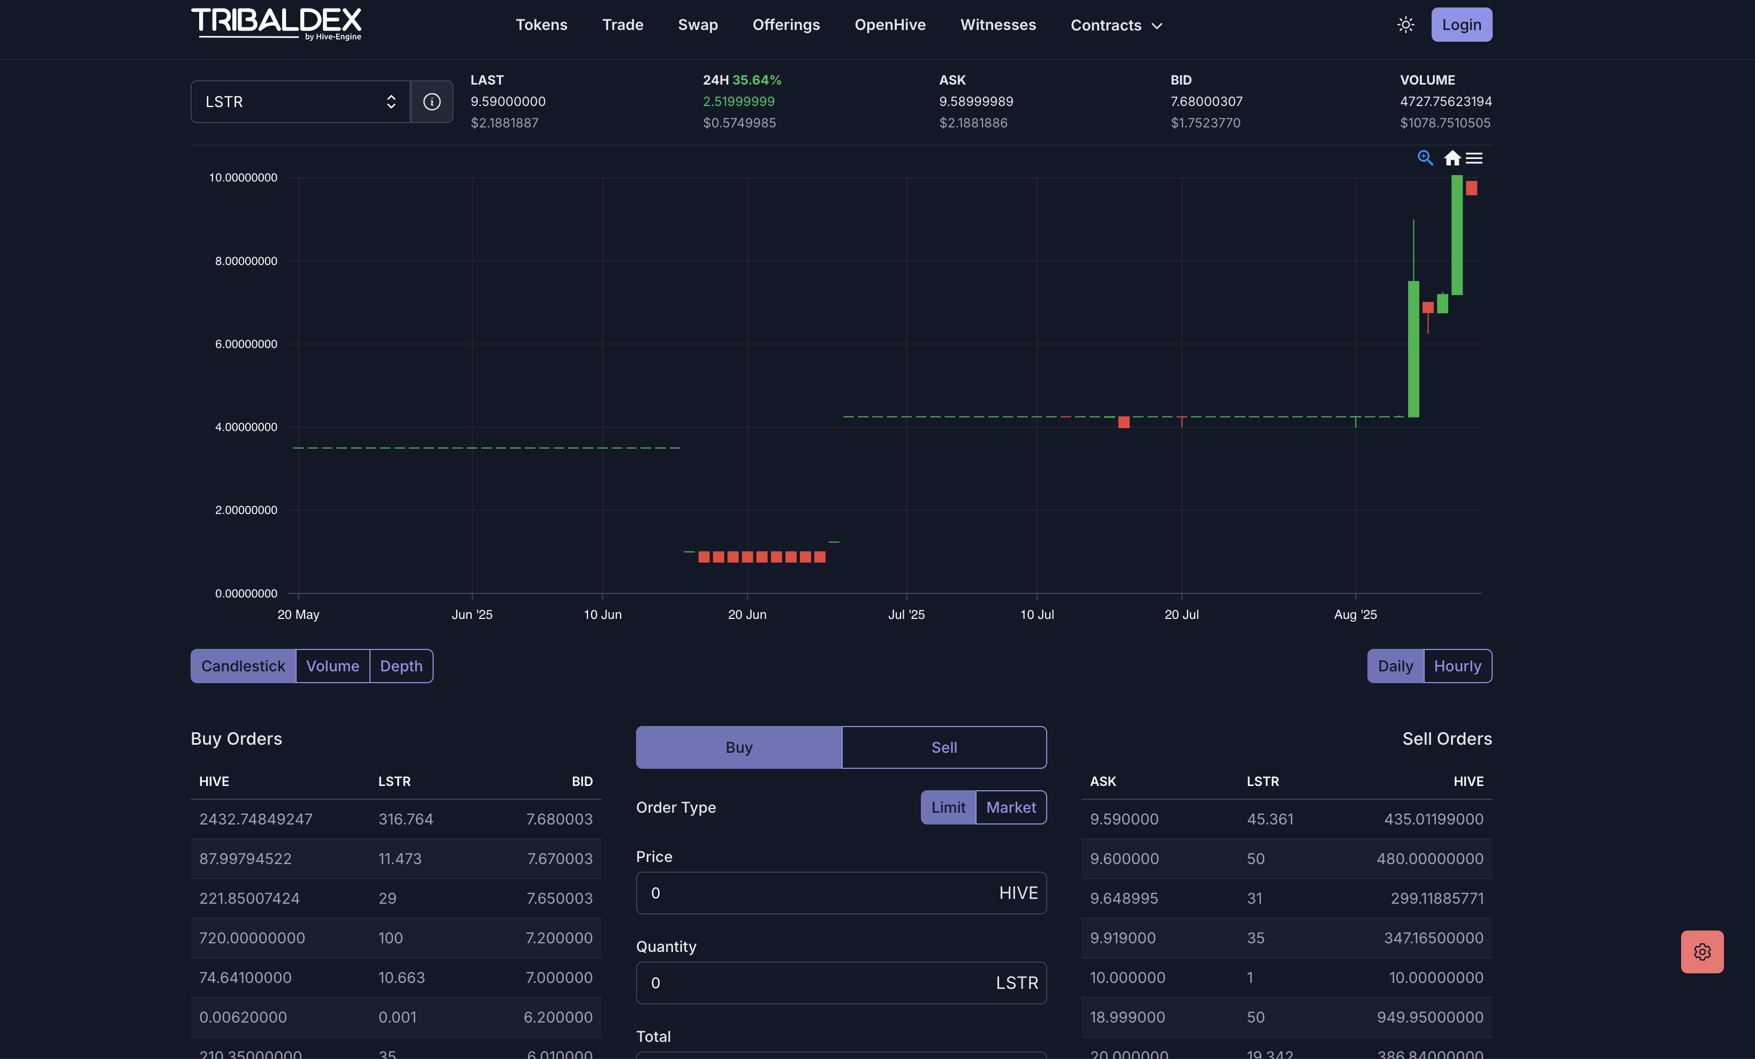Image resolution: width=1755 pixels, height=1059 pixels.
Task: Choose Market order type
Action: [1011, 807]
